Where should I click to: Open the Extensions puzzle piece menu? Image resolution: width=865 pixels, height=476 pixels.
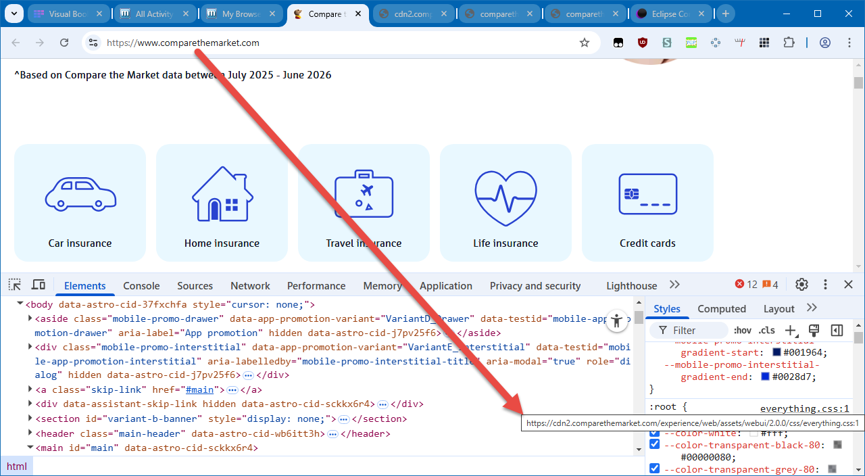pyautogui.click(x=789, y=43)
